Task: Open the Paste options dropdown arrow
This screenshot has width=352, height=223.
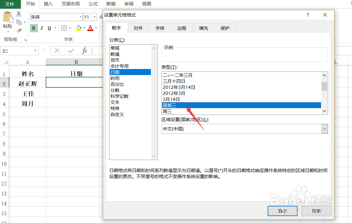Action: click(x=8, y=32)
